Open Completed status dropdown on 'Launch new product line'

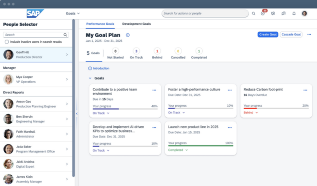click(x=178, y=150)
